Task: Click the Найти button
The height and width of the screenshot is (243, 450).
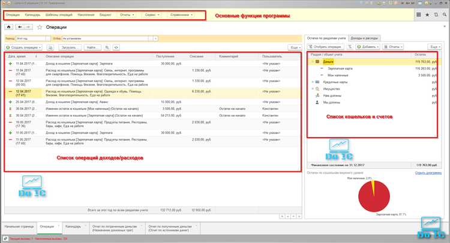Action: [92, 47]
